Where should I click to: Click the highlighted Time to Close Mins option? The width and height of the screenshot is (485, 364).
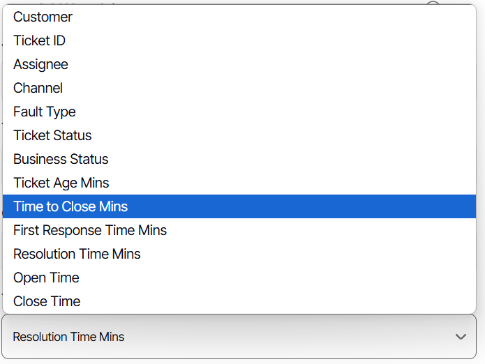[x=70, y=206]
